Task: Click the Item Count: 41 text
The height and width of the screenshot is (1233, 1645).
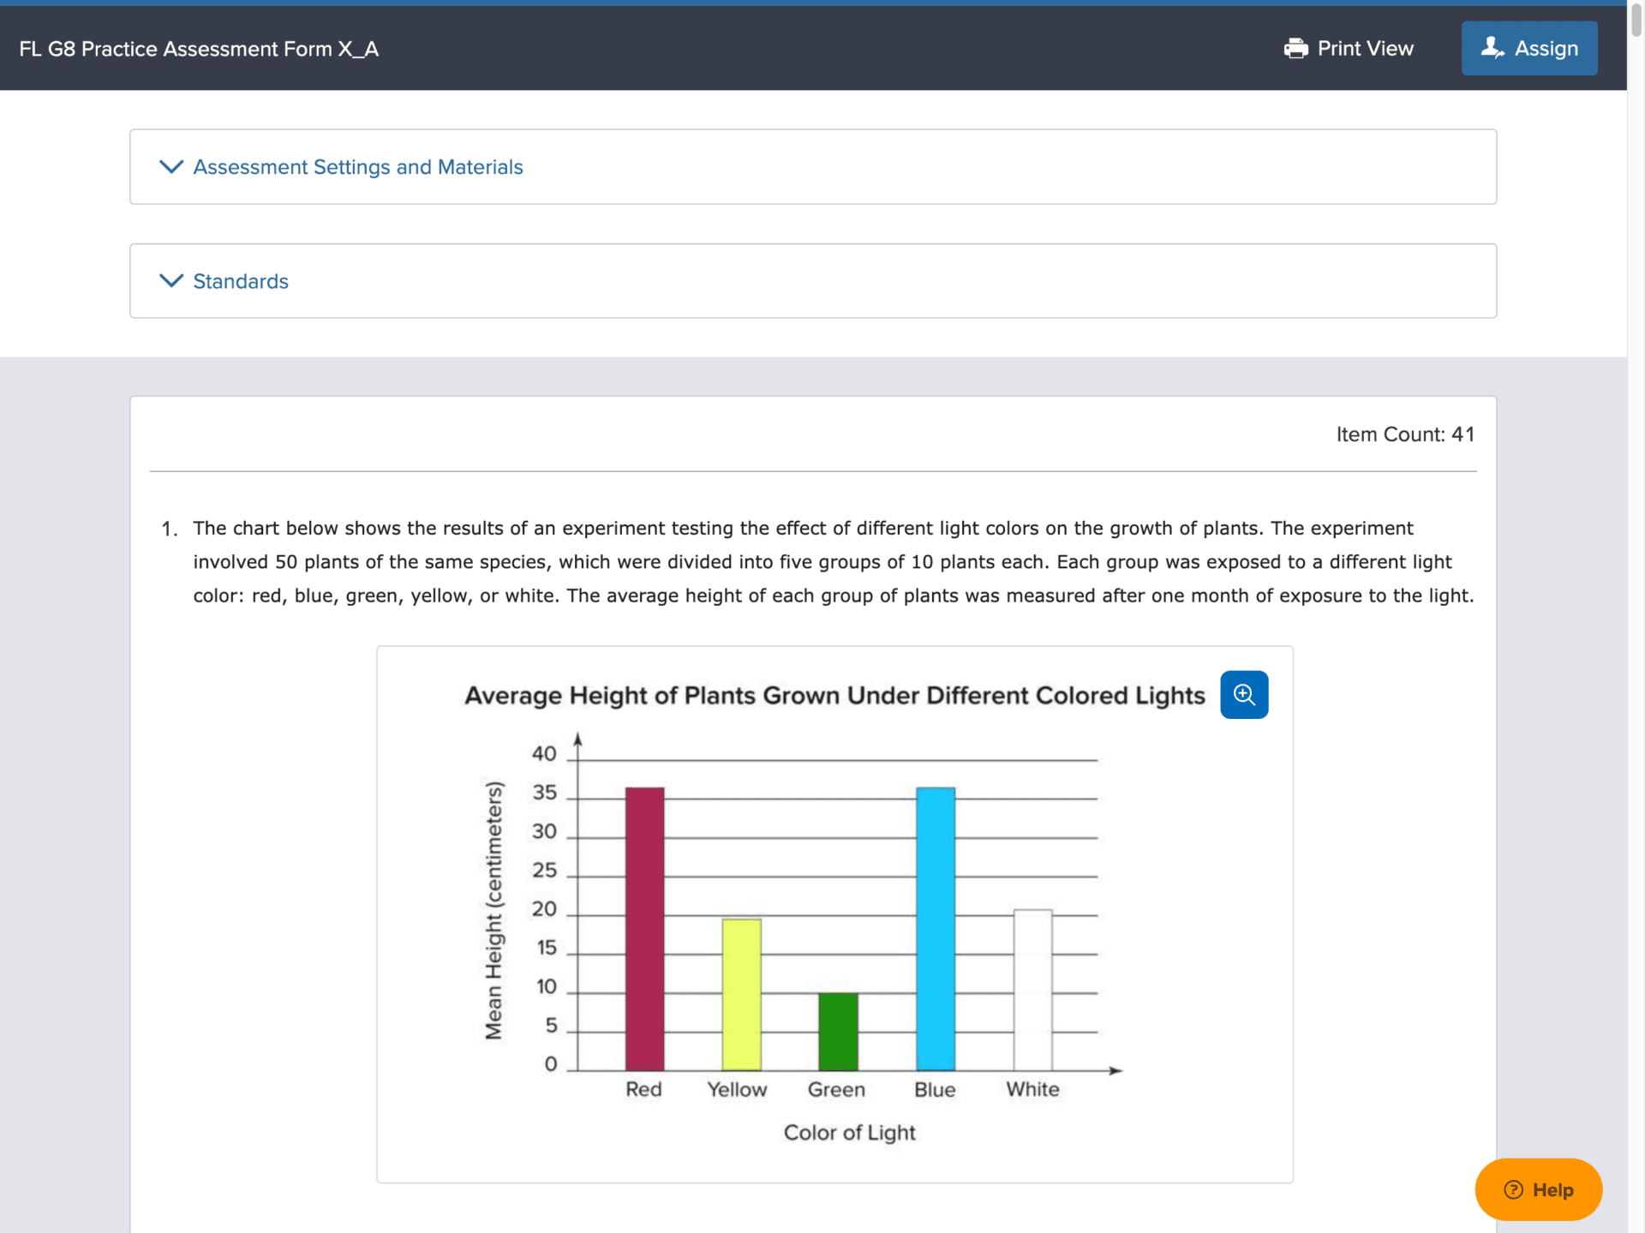Action: (x=1404, y=434)
